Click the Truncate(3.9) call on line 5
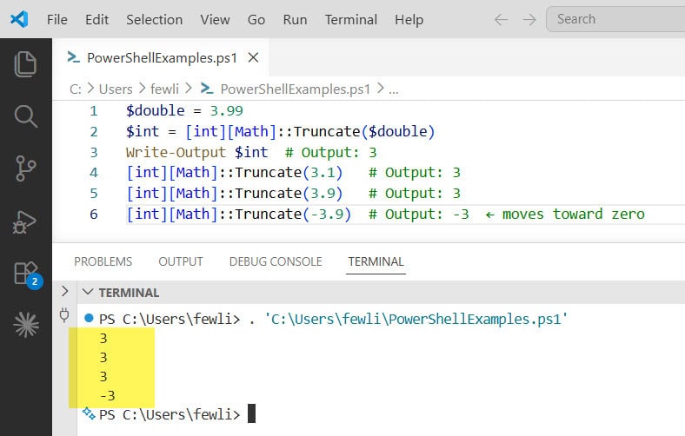 coord(289,193)
